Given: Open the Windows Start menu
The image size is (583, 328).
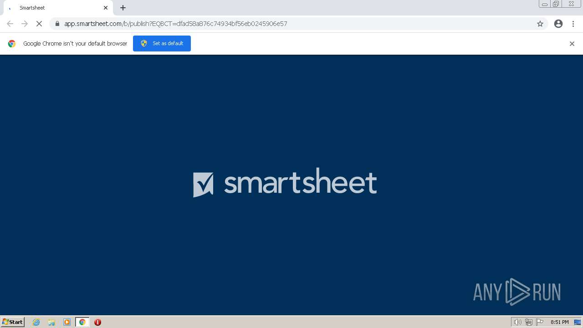Looking at the screenshot, I should click(x=13, y=322).
